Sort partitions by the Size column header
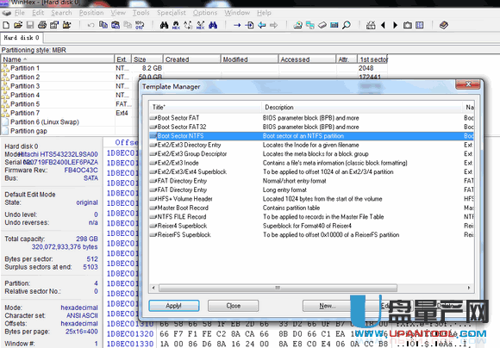This screenshot has width=500, height=348. coord(147,59)
